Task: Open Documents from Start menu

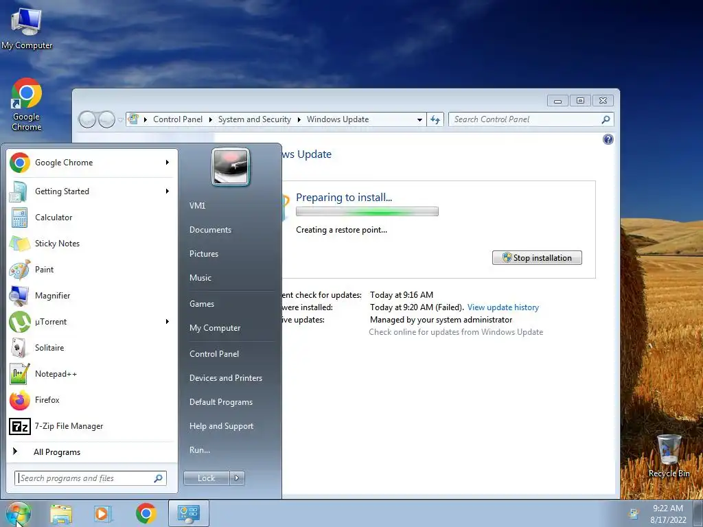Action: pos(210,230)
